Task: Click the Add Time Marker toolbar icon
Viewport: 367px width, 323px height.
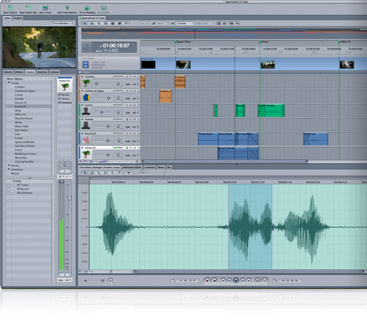Action: point(67,8)
